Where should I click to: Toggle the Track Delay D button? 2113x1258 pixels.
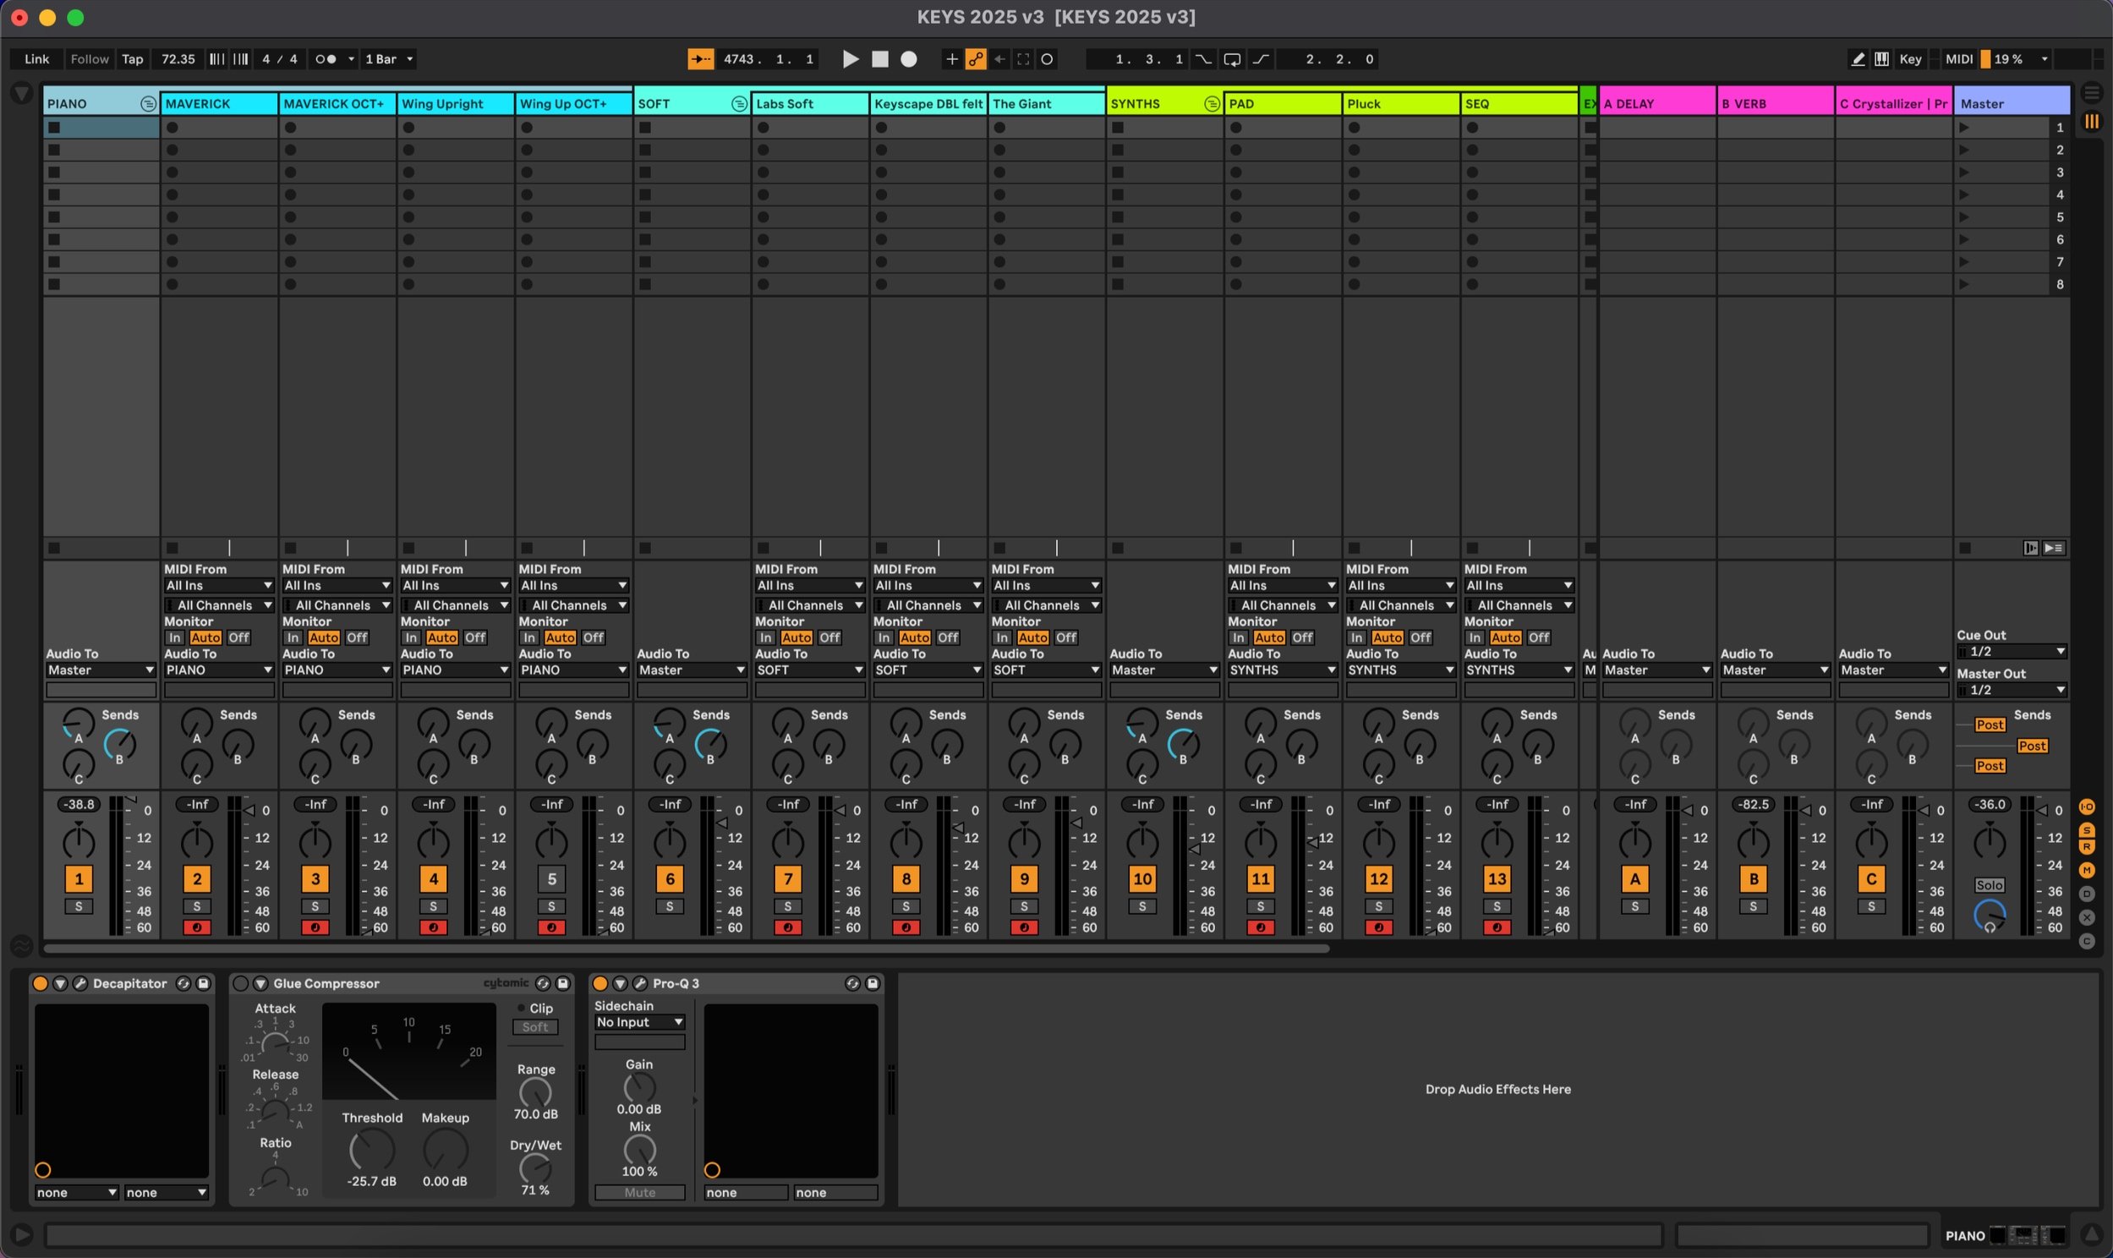tap(2087, 894)
